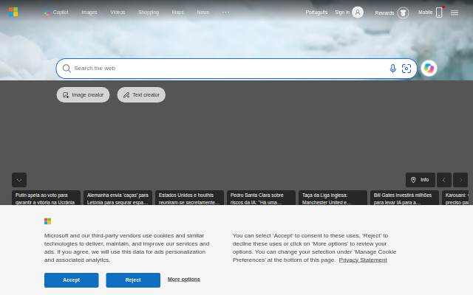Open image Info location button
The height and width of the screenshot is (295, 473).
coord(421,180)
